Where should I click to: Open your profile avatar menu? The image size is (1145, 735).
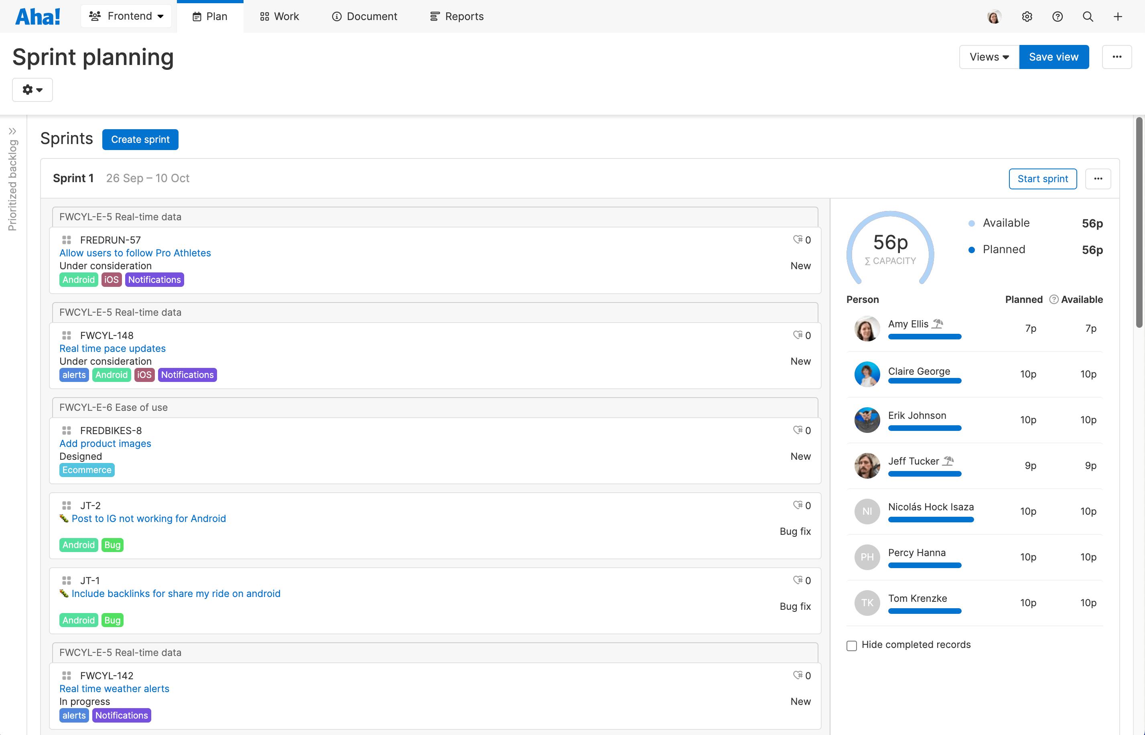click(994, 16)
